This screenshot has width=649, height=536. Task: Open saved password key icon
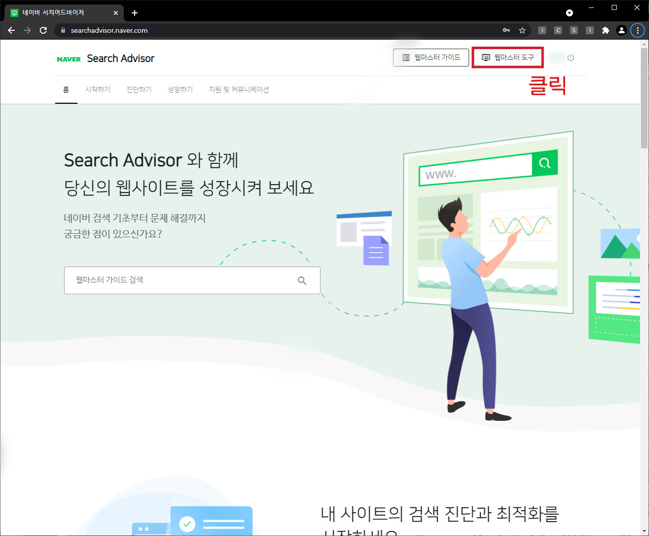tap(506, 30)
